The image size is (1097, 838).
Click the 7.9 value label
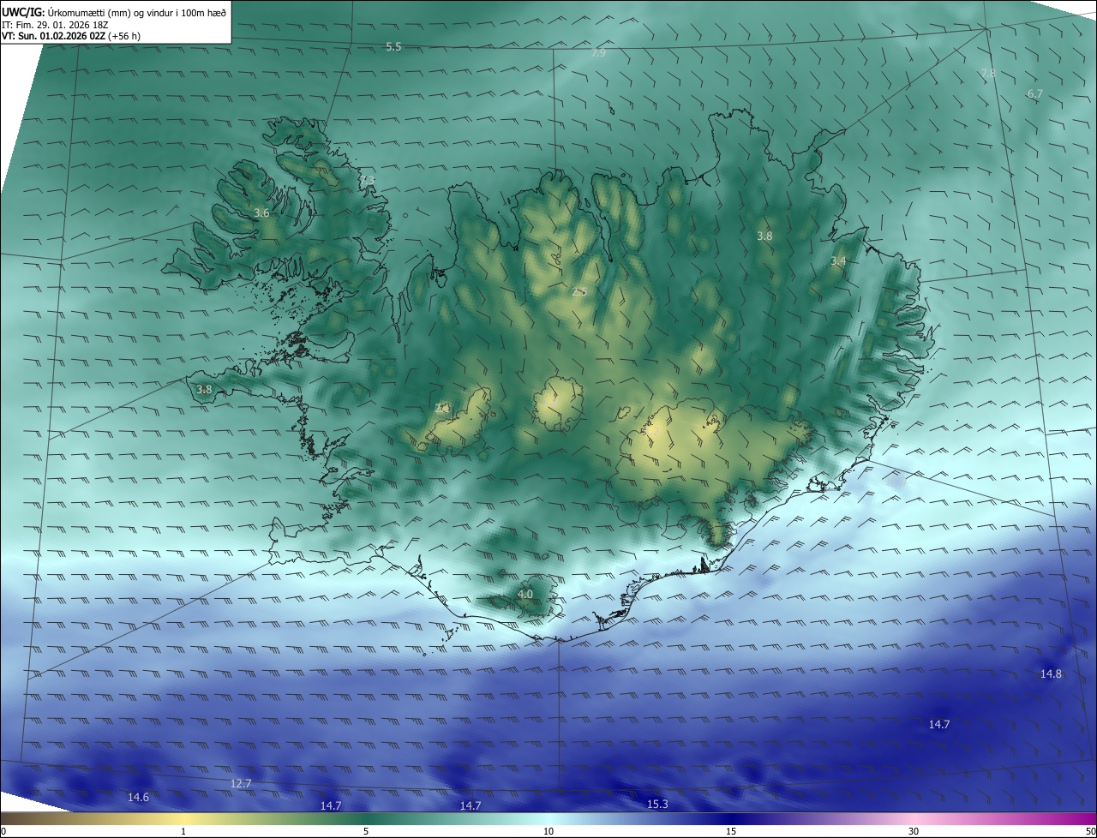[x=598, y=53]
